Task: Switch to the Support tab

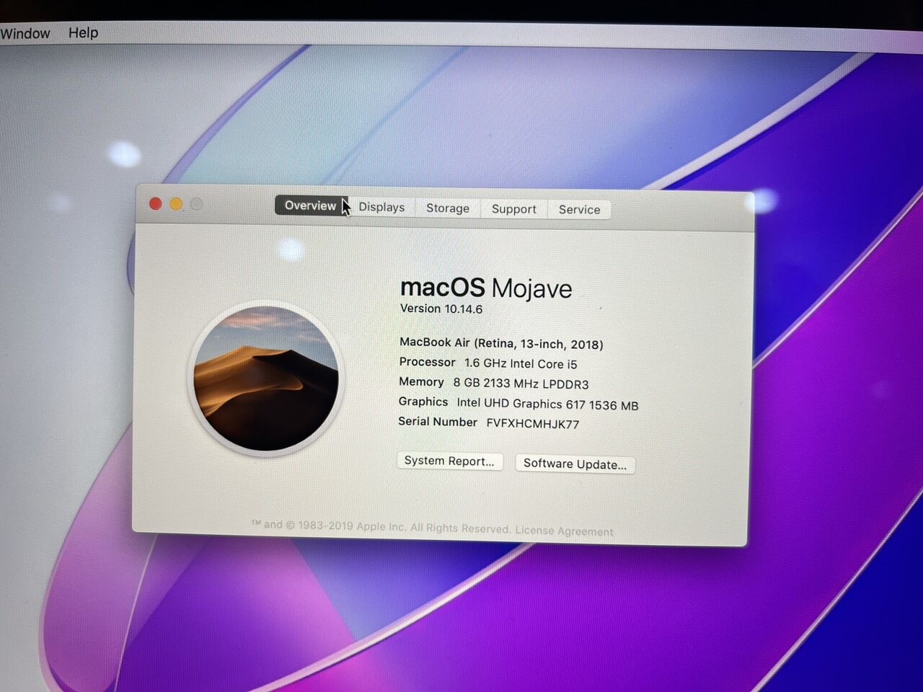Action: tap(513, 209)
